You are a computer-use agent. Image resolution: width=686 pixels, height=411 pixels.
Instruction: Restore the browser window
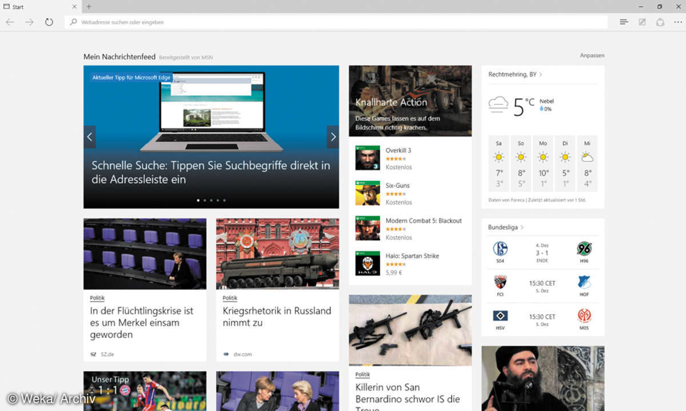point(659,6)
